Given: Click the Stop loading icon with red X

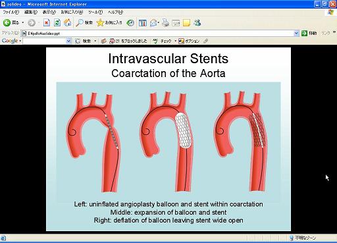Looking at the screenshot, I should pyautogui.click(x=47, y=22).
